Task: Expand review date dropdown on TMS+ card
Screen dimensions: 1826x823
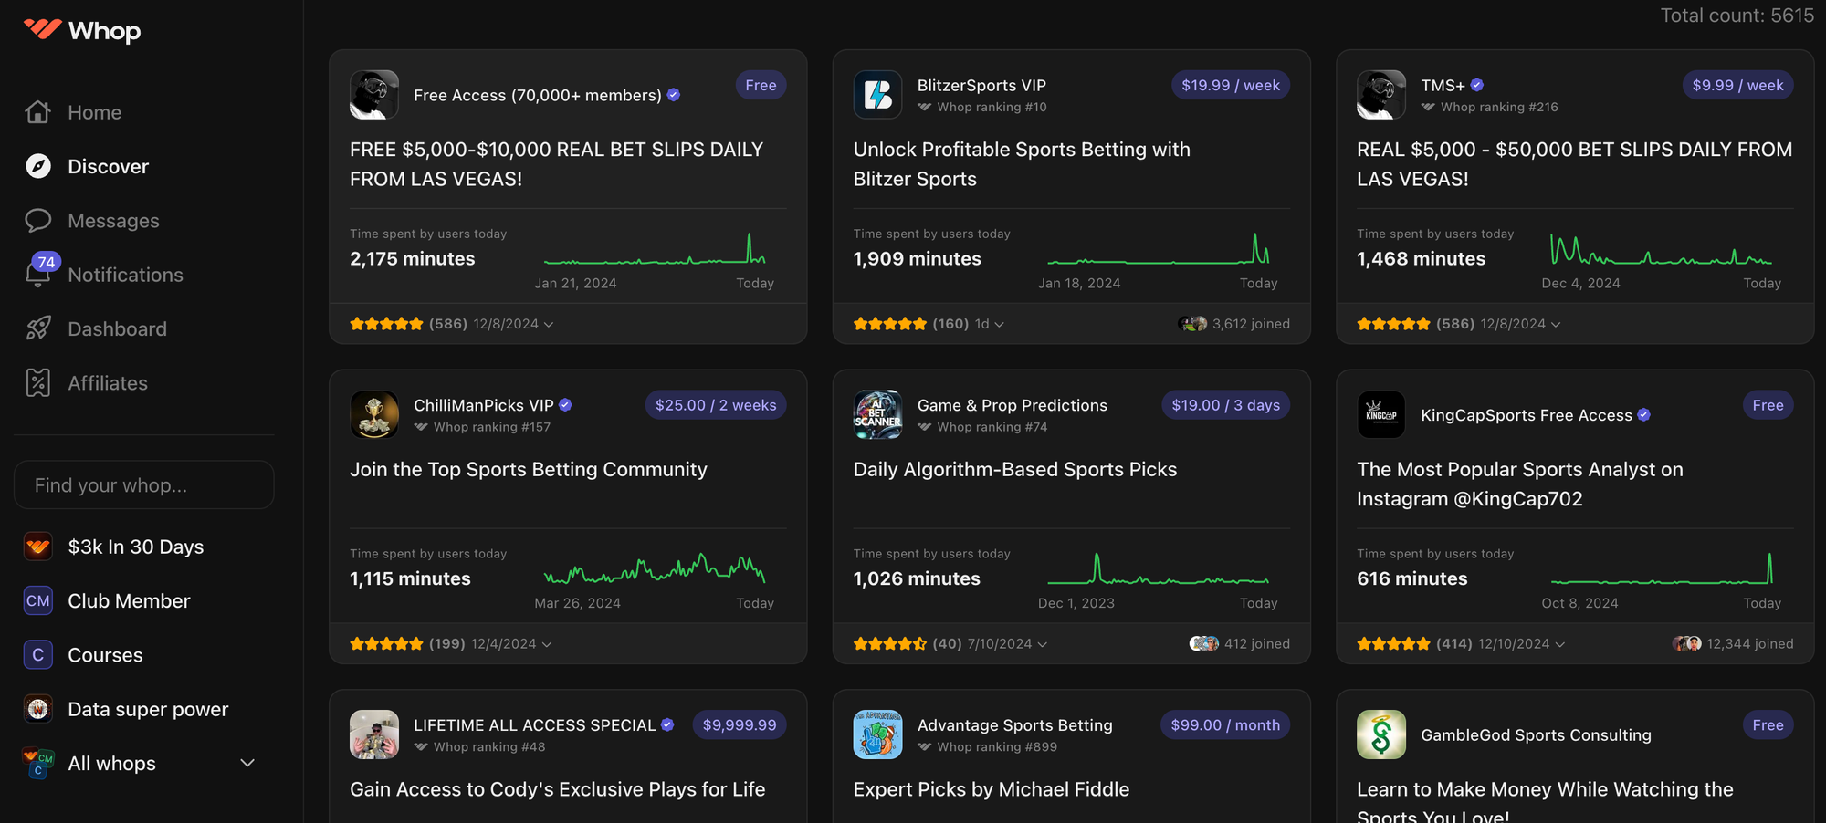Action: (1556, 324)
